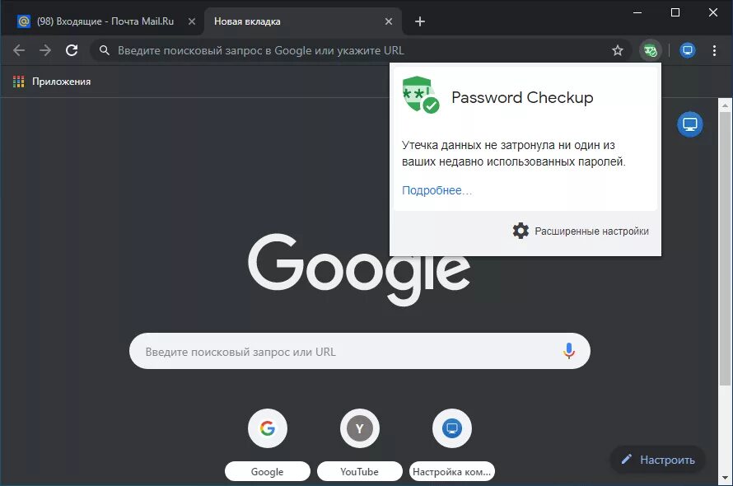Click the Подробнее... link
The image size is (733, 486).
coord(437,190)
